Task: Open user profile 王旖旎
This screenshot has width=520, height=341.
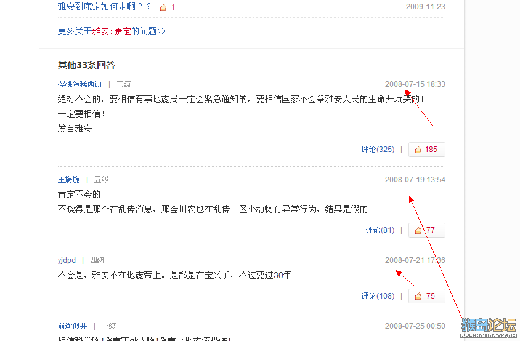Action: click(68, 180)
